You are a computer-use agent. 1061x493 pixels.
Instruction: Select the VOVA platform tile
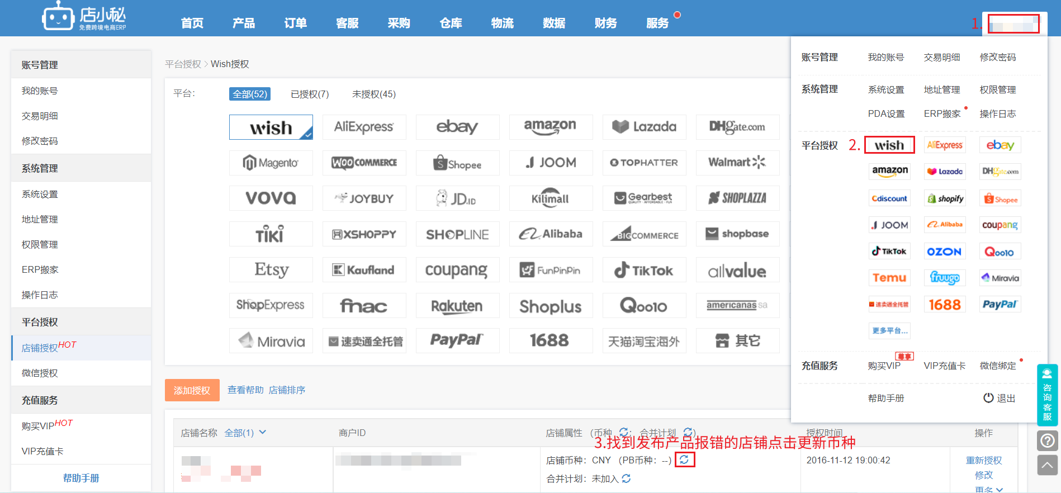click(271, 198)
